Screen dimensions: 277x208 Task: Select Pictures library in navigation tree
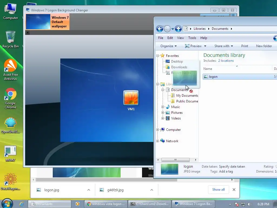pyautogui.click(x=177, y=112)
